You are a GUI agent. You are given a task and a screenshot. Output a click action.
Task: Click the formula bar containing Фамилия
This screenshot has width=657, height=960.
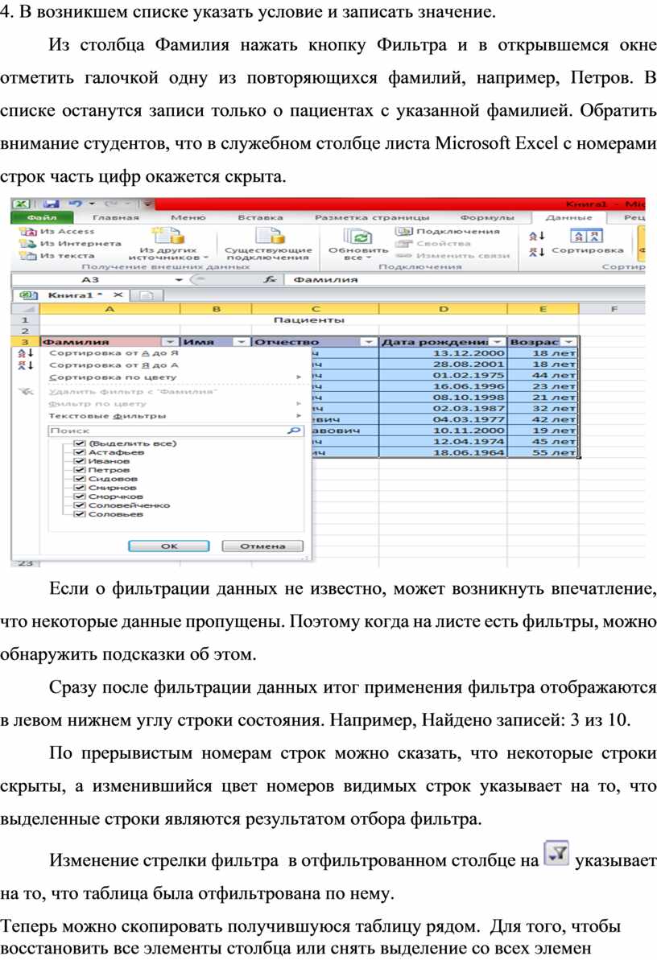pyautogui.click(x=466, y=280)
